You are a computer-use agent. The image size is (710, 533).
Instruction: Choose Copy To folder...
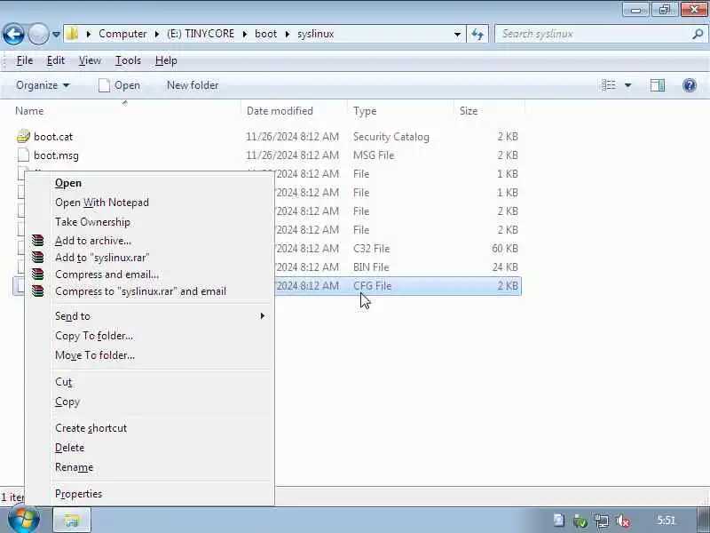tap(94, 336)
